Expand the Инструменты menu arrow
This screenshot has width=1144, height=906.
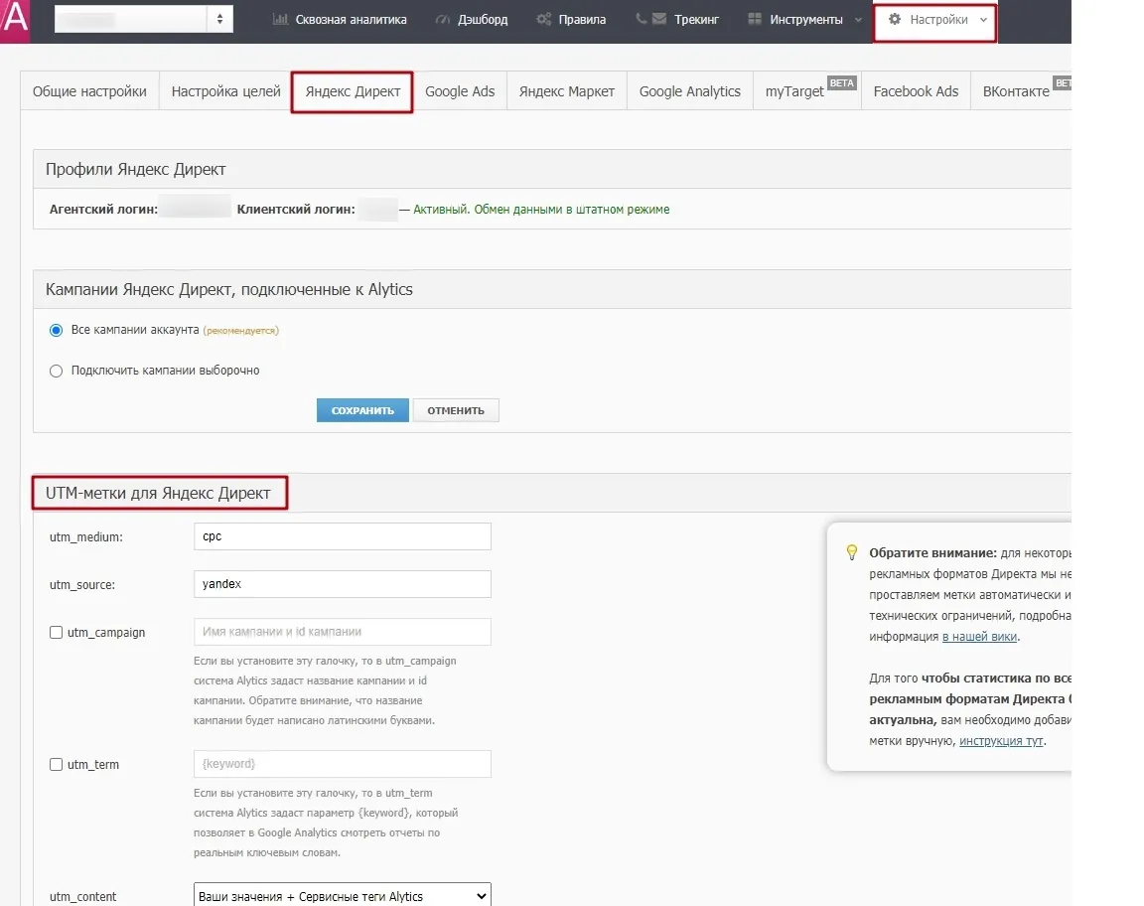(858, 20)
